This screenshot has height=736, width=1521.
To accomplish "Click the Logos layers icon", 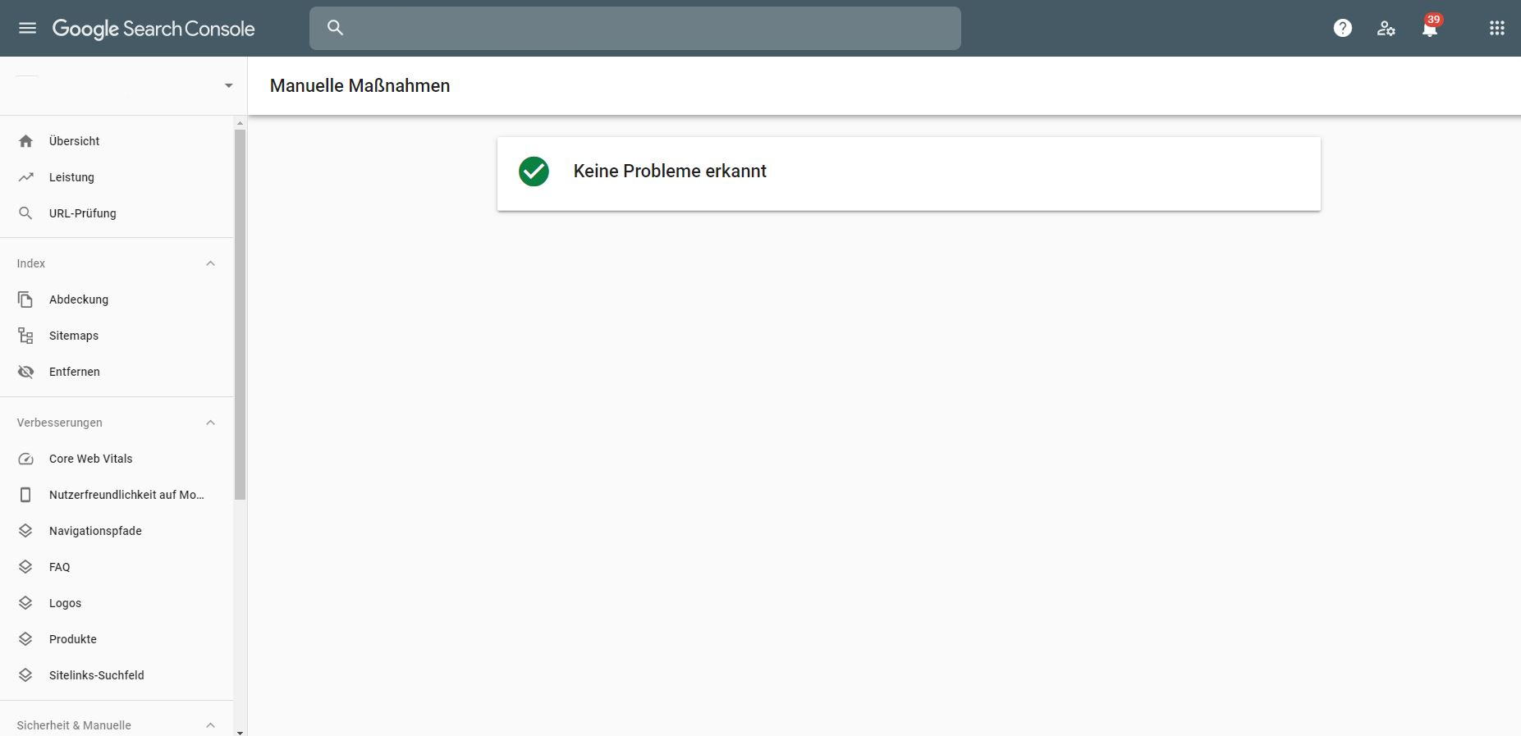I will pyautogui.click(x=25, y=603).
